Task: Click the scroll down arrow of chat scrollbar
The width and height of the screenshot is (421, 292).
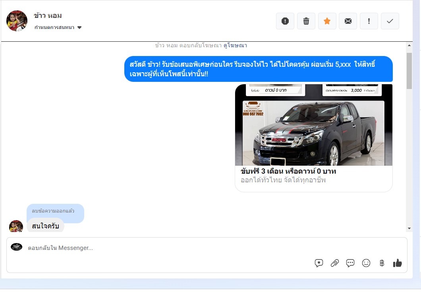Action: [x=409, y=228]
